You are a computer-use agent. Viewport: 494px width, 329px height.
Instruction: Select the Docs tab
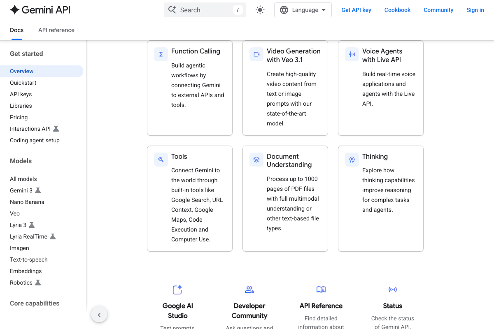[x=16, y=30]
